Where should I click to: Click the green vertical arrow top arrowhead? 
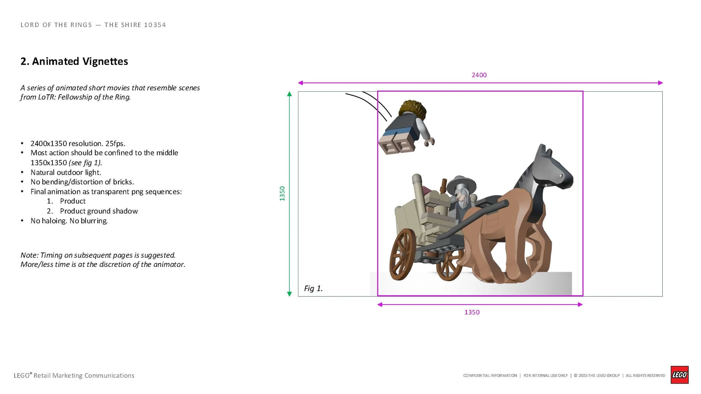click(289, 94)
